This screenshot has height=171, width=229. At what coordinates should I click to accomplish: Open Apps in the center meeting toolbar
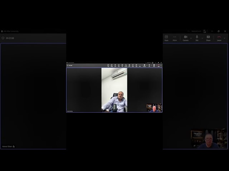136,66
